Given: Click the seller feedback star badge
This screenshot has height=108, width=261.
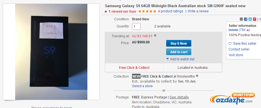Looking at the screenshot, I should pyautogui.click(x=248, y=30).
